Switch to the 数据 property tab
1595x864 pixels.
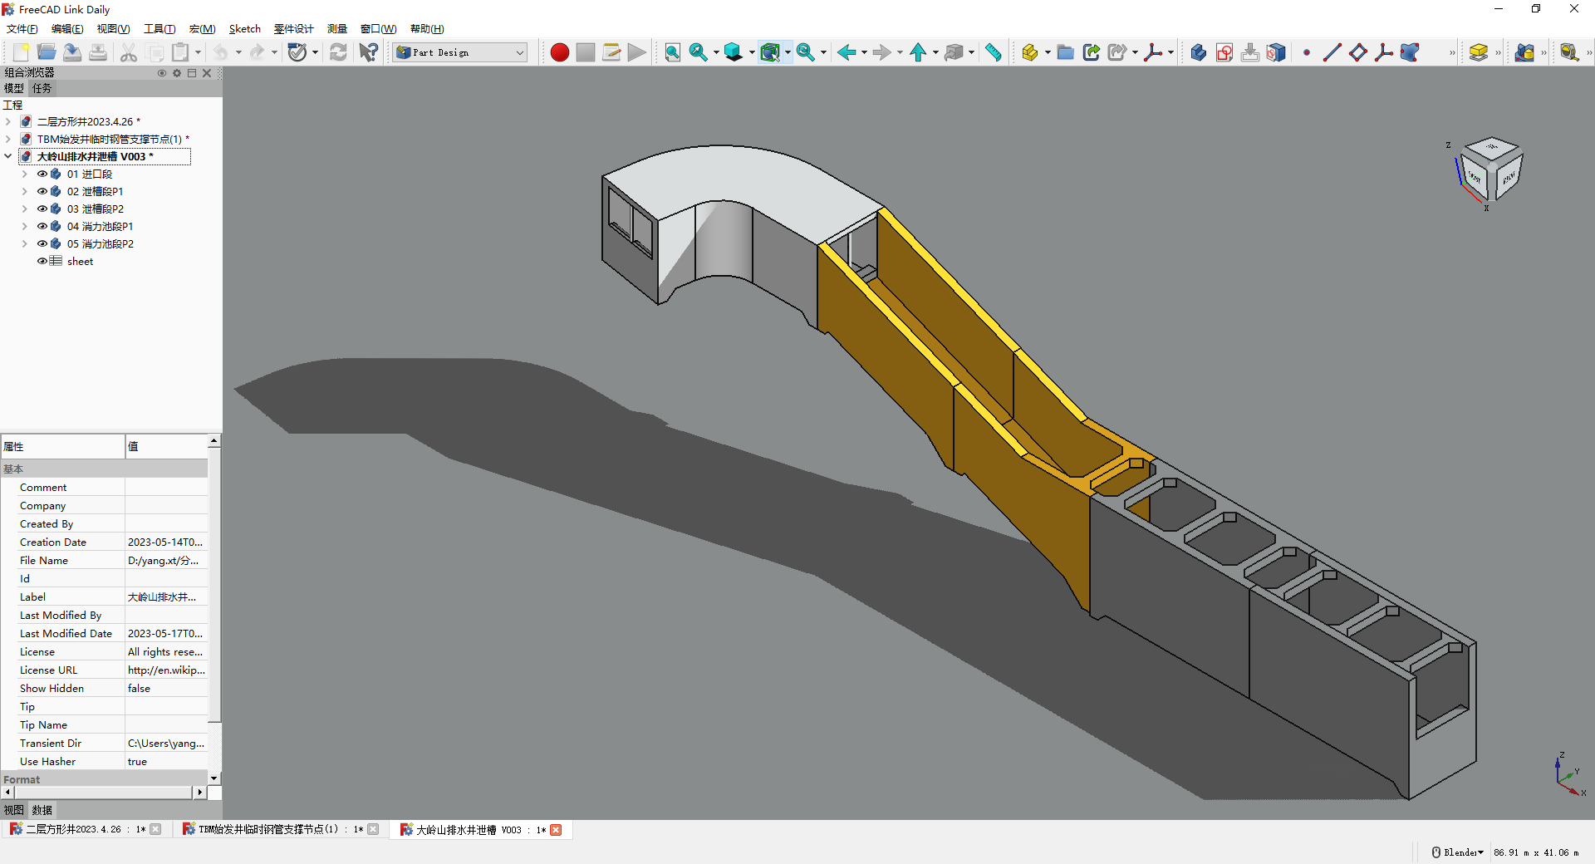[x=42, y=810]
